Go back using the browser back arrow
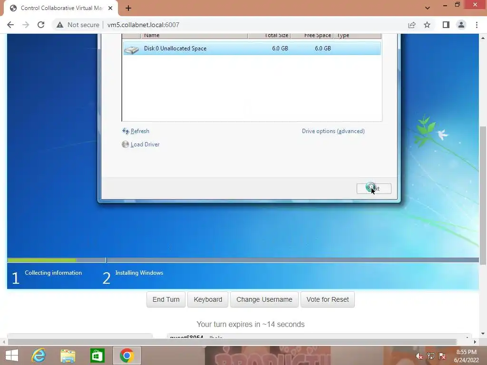The width and height of the screenshot is (487, 365). click(x=10, y=25)
